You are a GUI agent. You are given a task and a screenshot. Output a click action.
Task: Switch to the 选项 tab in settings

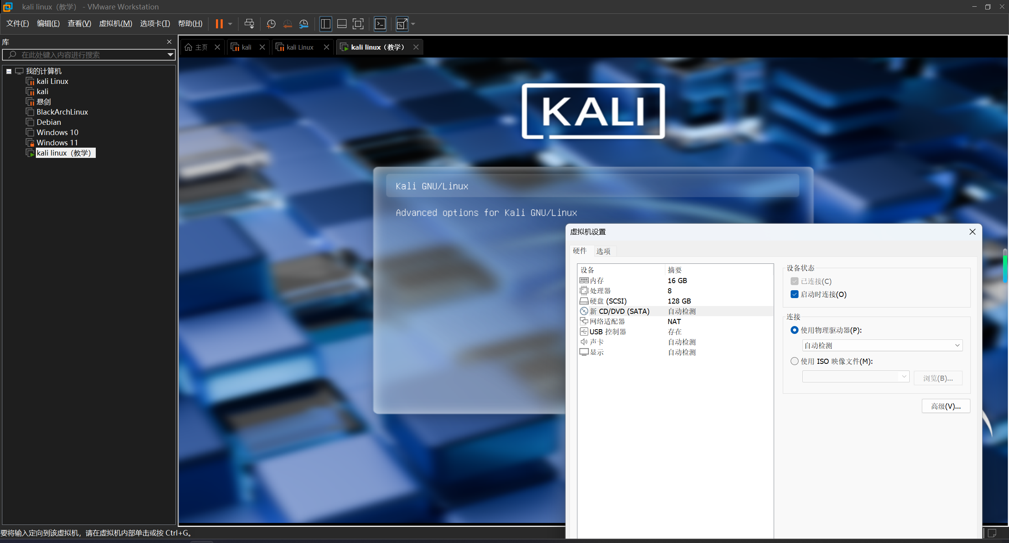point(603,251)
